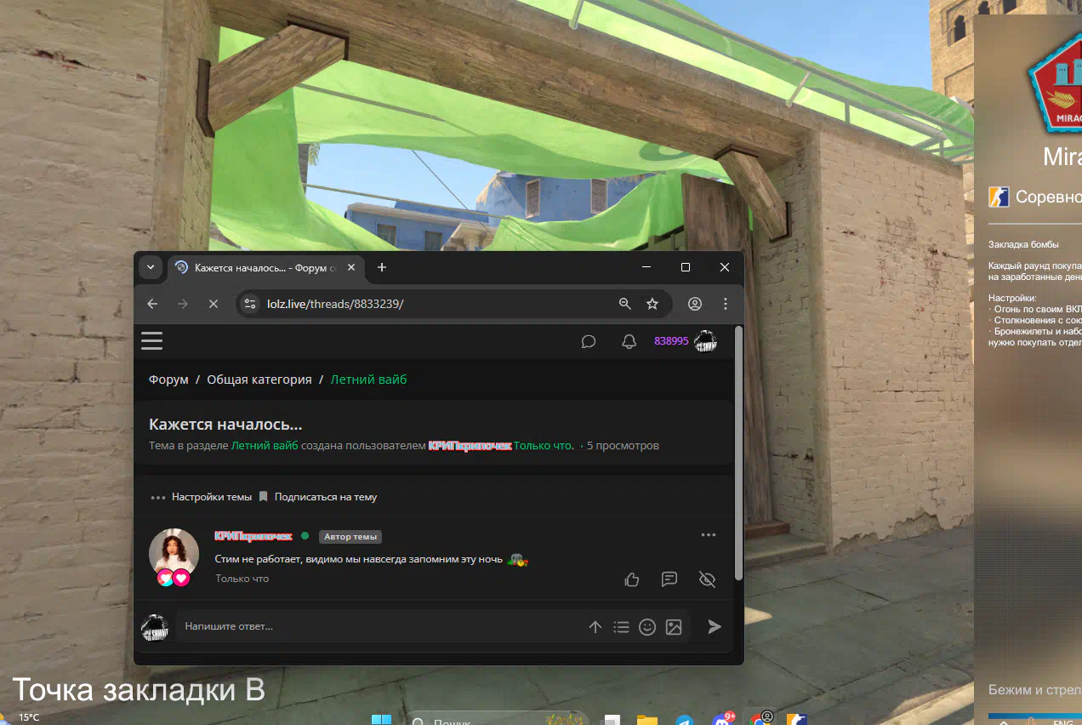Go back in the browser
This screenshot has width=1082, height=725.
coord(152,304)
